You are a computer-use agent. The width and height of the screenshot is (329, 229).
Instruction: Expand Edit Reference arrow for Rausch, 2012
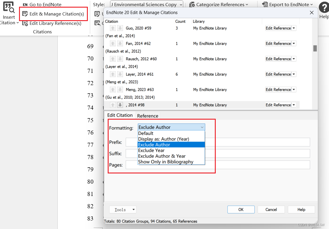click(294, 59)
